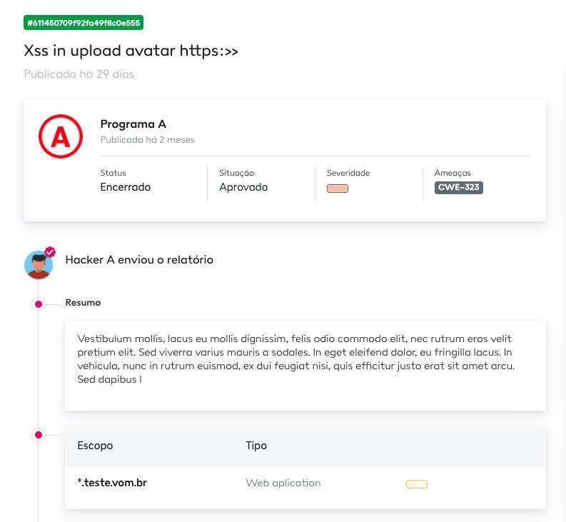Click inside the Resumo summary text box

coord(305,365)
